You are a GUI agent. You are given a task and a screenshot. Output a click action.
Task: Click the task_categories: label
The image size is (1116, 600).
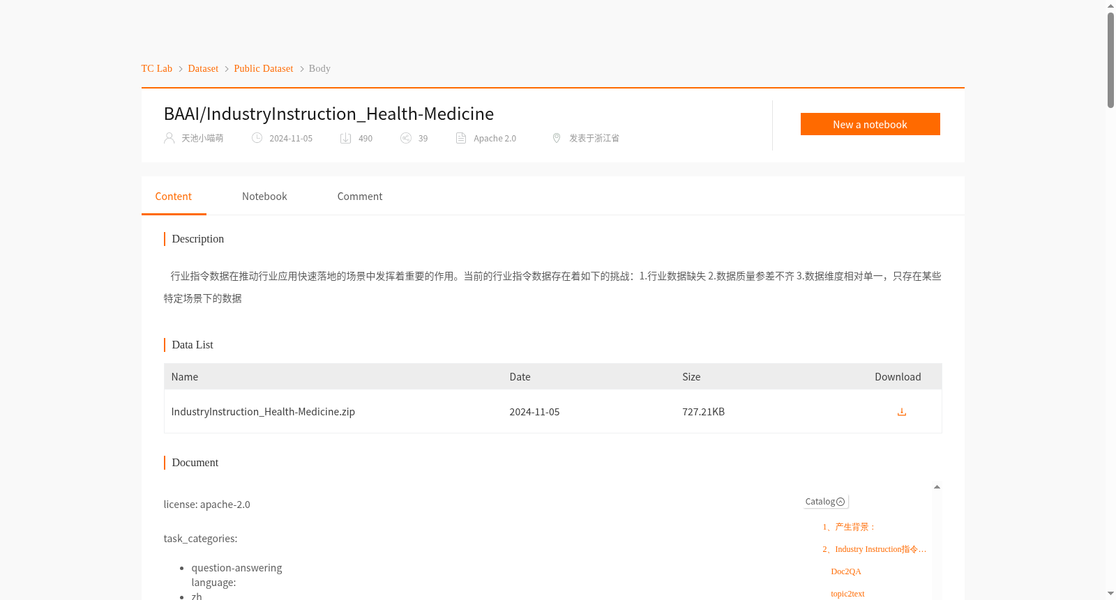click(x=201, y=539)
